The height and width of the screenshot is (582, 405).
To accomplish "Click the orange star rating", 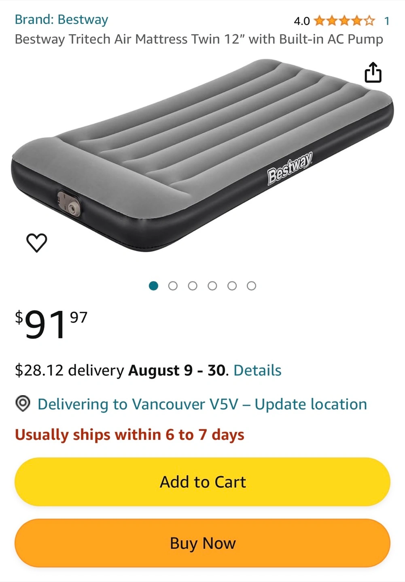I will [344, 21].
